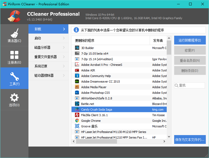Sort by 要删除的程序 column header

[111, 40]
